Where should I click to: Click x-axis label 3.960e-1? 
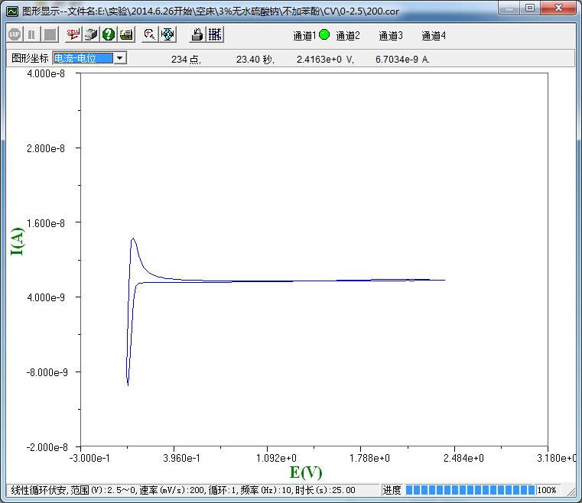181,458
